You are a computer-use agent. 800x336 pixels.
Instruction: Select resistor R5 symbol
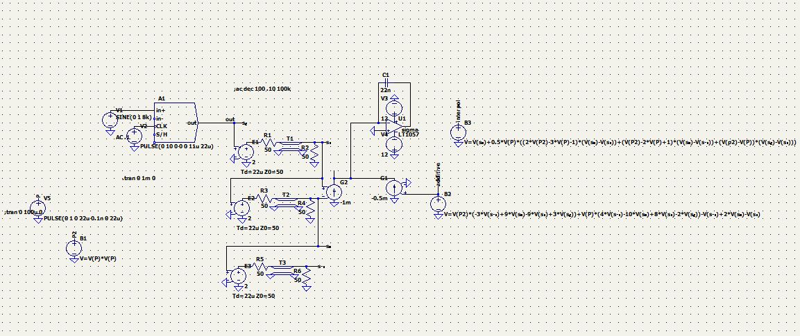[259, 267]
